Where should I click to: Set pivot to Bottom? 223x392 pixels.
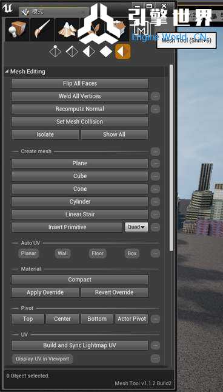pyautogui.click(x=97, y=319)
